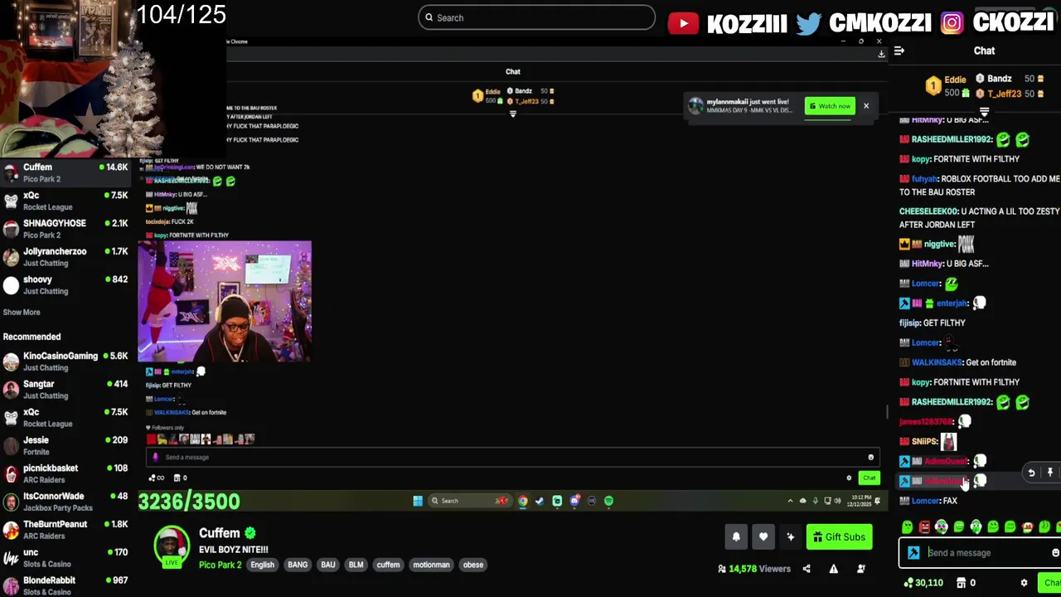The width and height of the screenshot is (1061, 597).
Task: Open BlondeRabbit channel in sidebar
Action: (66, 585)
